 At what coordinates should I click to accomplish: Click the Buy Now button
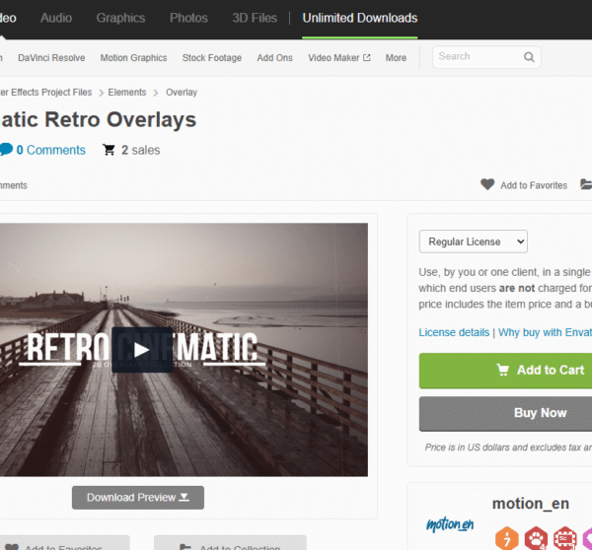coord(505,413)
